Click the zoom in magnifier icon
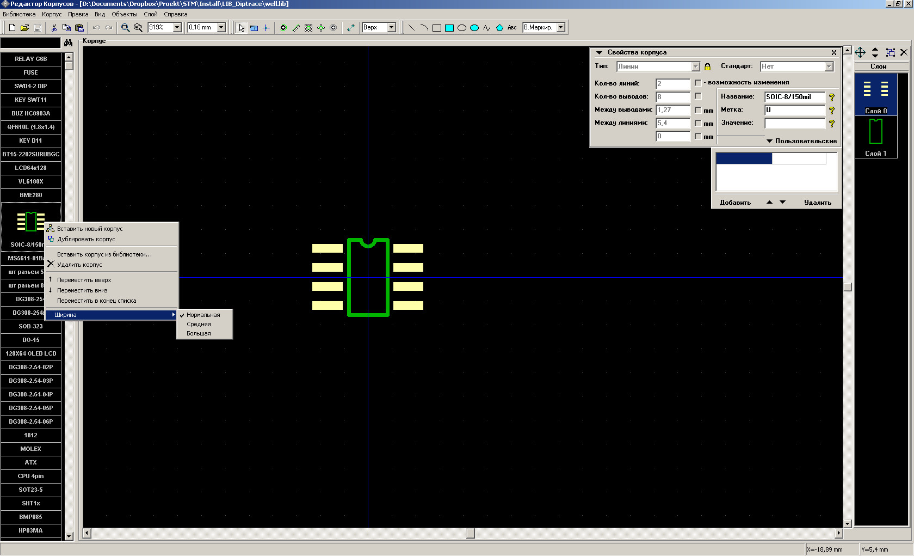This screenshot has height=556, width=914. tap(125, 28)
